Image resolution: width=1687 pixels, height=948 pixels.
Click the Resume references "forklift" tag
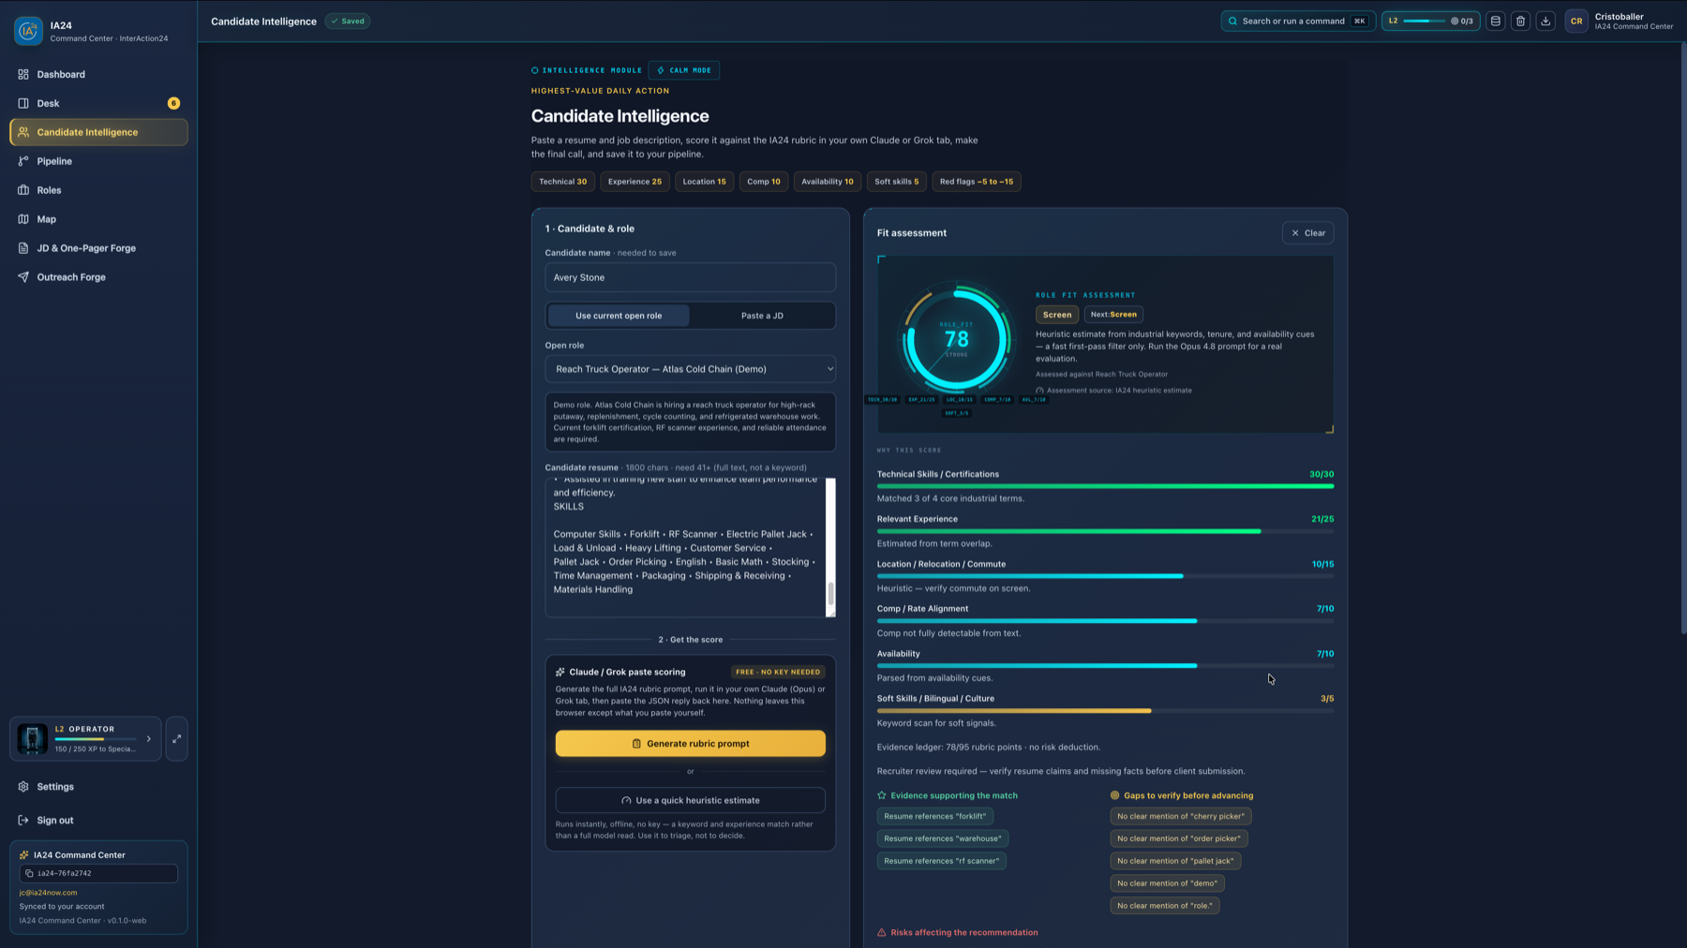935,816
